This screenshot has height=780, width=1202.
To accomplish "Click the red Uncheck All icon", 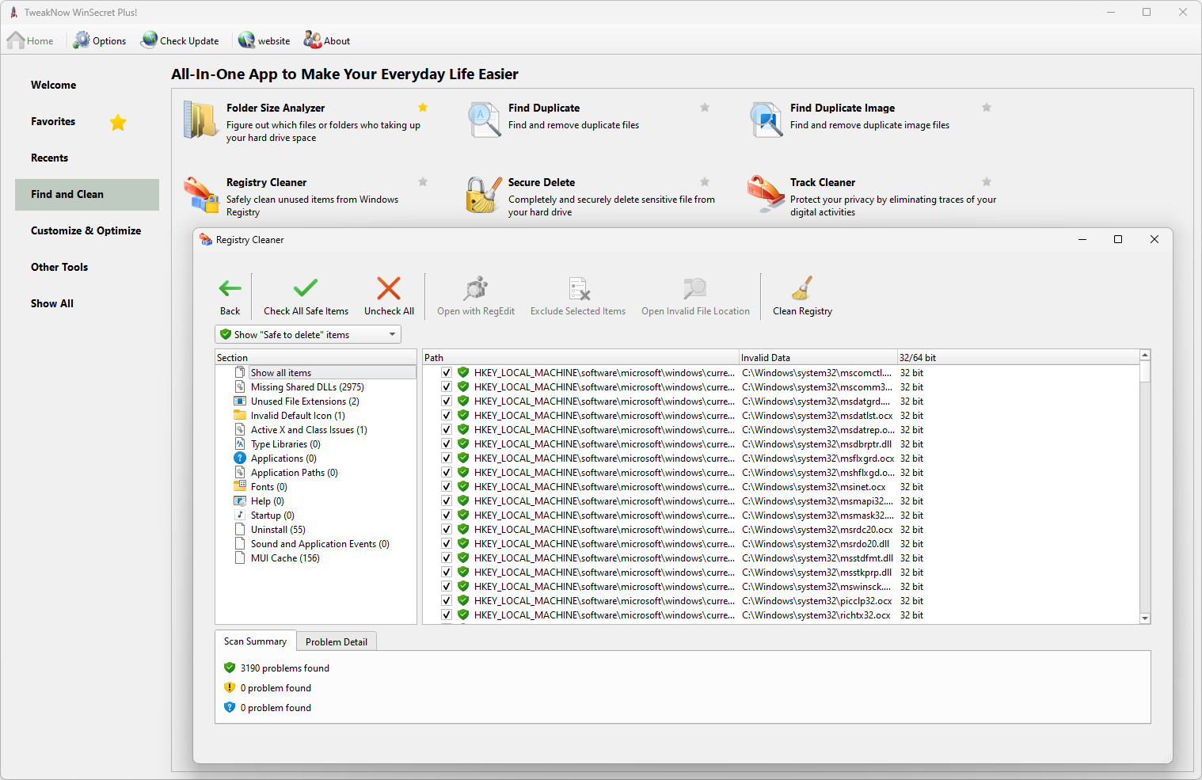I will tap(389, 288).
